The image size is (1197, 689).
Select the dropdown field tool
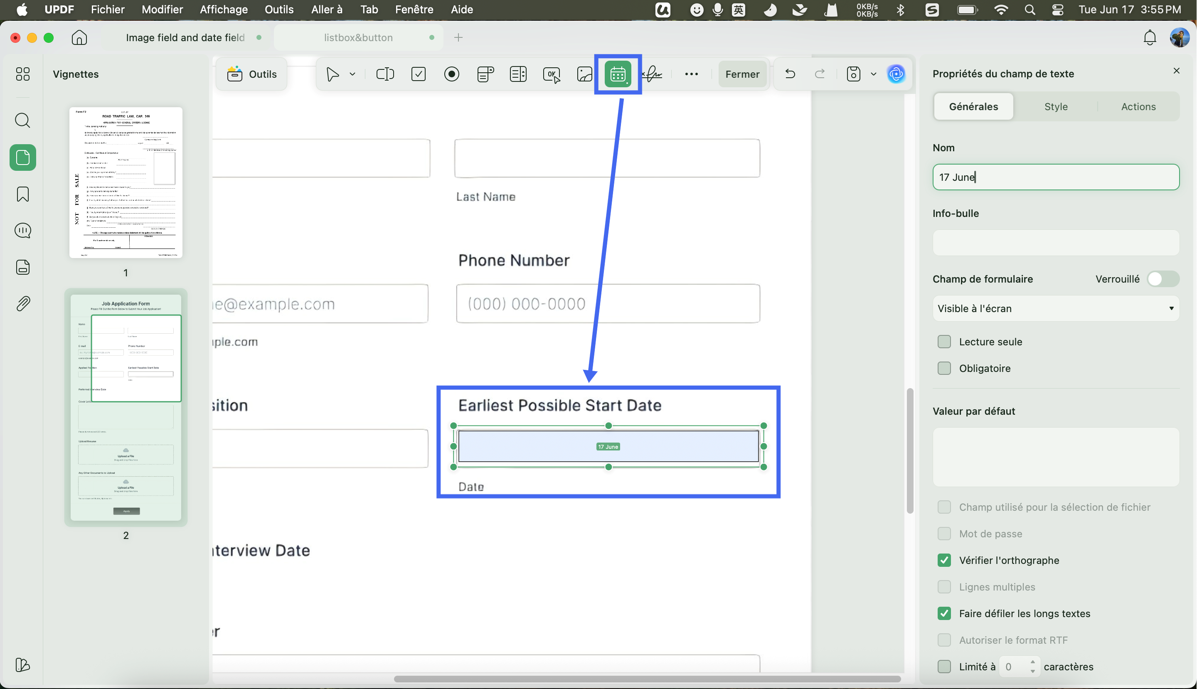coord(485,74)
